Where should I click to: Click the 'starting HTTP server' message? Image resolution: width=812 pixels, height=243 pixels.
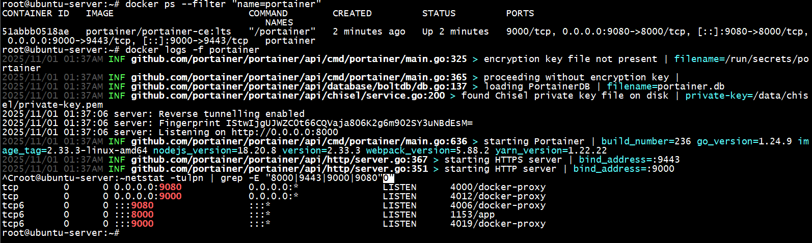coord(501,169)
